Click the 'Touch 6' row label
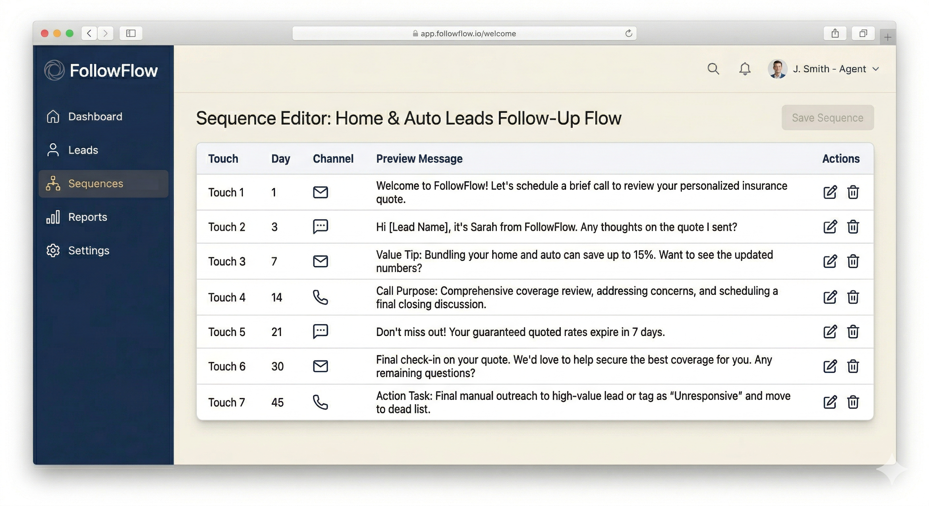The height and width of the screenshot is (506, 929). 227,366
